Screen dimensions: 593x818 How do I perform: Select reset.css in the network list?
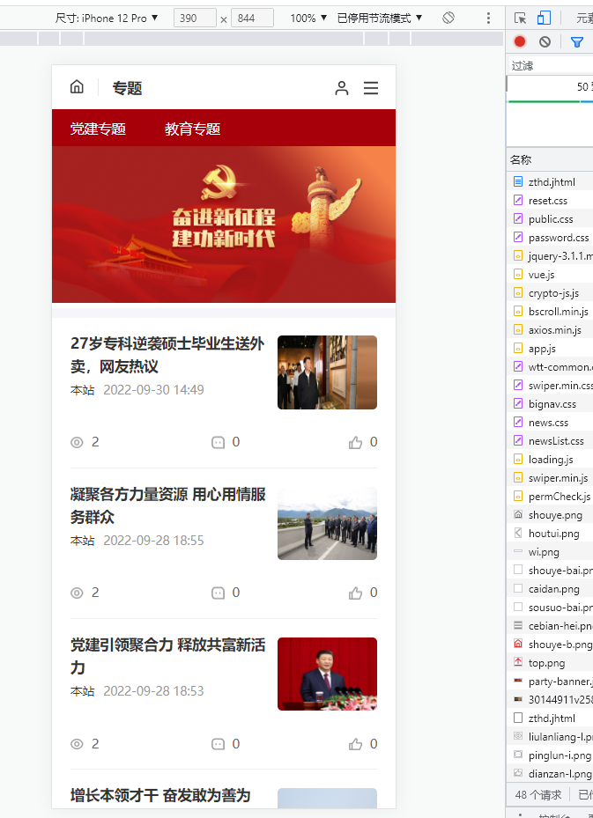tap(550, 201)
